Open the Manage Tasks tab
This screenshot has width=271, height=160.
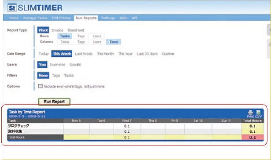click(35, 18)
